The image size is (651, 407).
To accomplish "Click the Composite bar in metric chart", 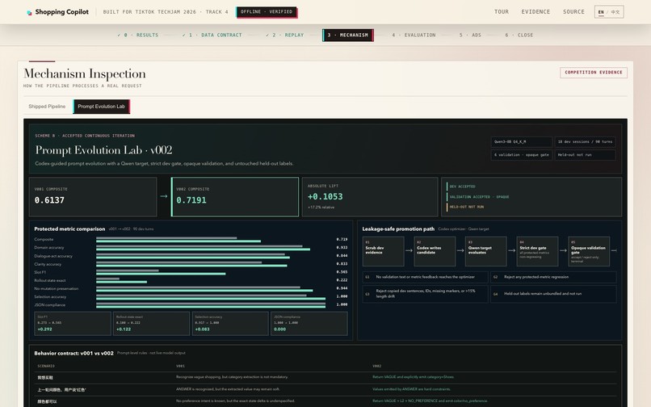I will tap(178, 239).
